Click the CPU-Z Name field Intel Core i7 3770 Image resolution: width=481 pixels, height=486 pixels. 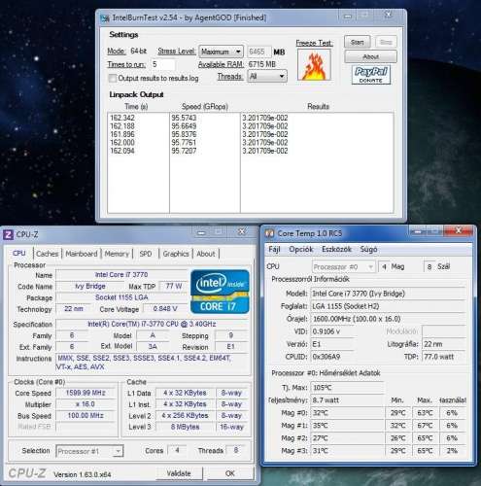point(121,275)
